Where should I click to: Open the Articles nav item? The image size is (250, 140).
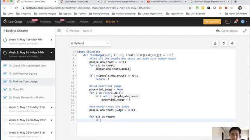(x=84, y=22)
